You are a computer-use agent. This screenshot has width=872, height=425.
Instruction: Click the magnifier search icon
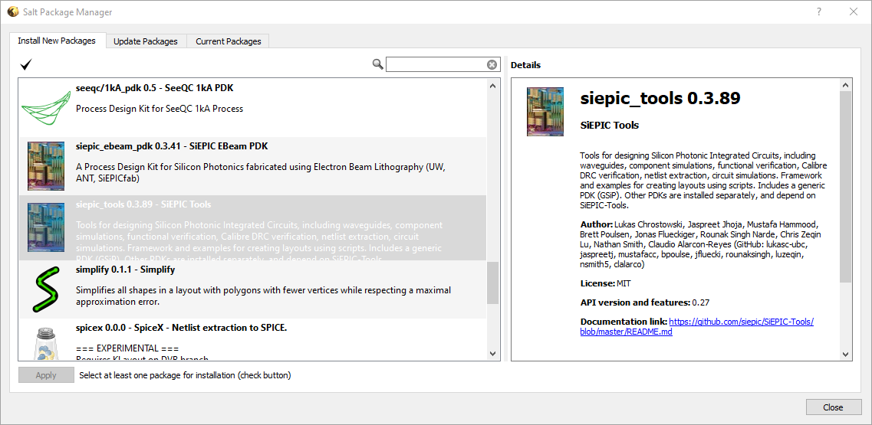[x=378, y=64]
